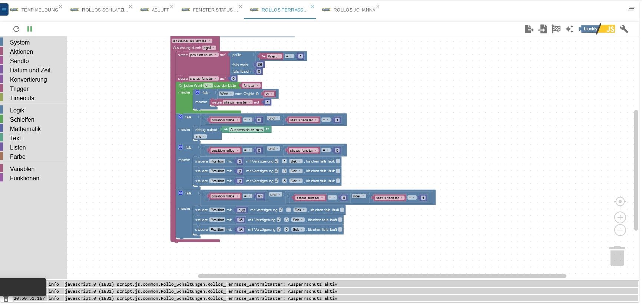Switch to ROLLOS JOHANNA tab
The height and width of the screenshot is (305, 642).
pos(354,10)
